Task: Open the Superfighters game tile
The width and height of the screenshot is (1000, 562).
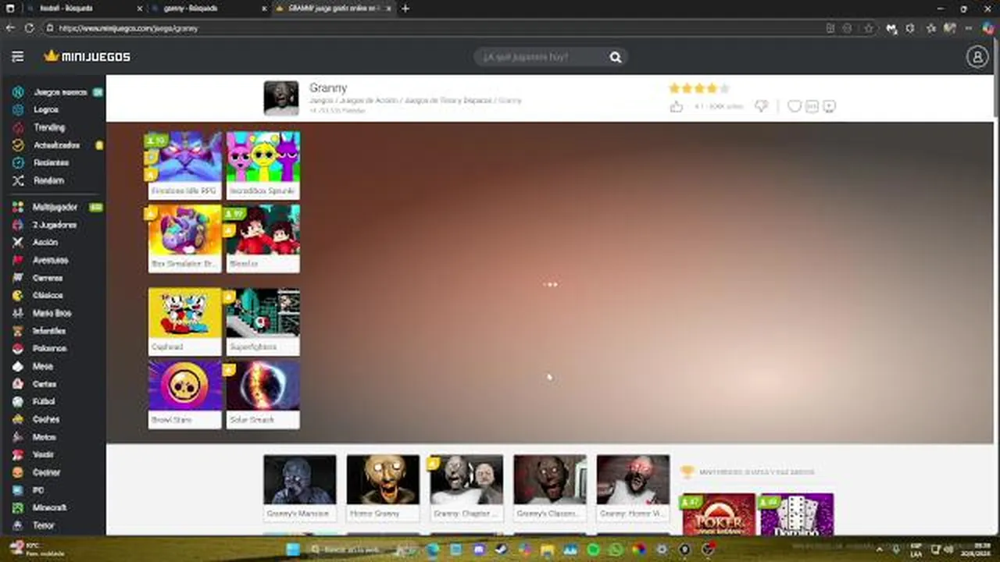Action: pyautogui.click(x=263, y=322)
